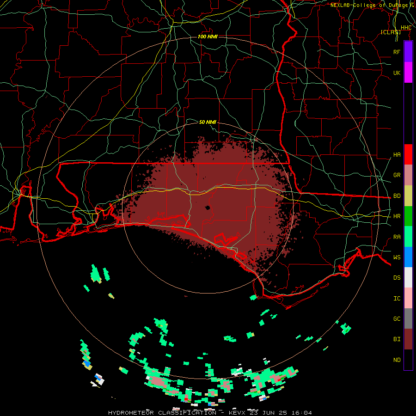Click the UK magenta legend swatch

[408, 73]
